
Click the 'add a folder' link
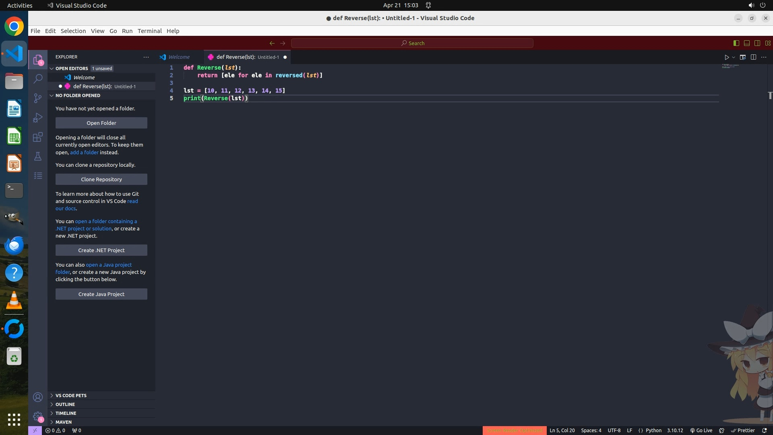pyautogui.click(x=84, y=152)
